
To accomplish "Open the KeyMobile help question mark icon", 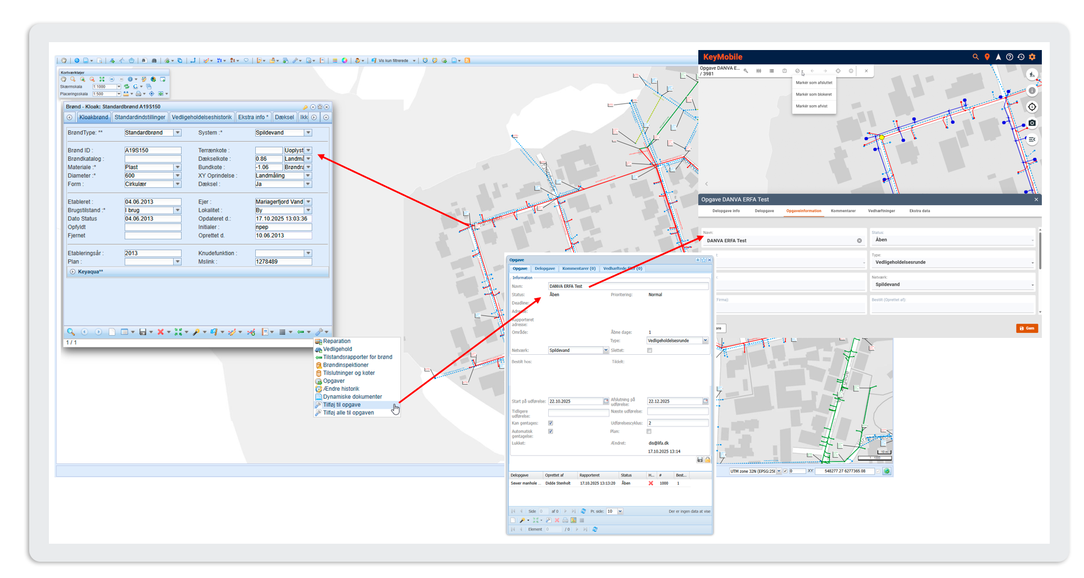I will [x=1010, y=57].
